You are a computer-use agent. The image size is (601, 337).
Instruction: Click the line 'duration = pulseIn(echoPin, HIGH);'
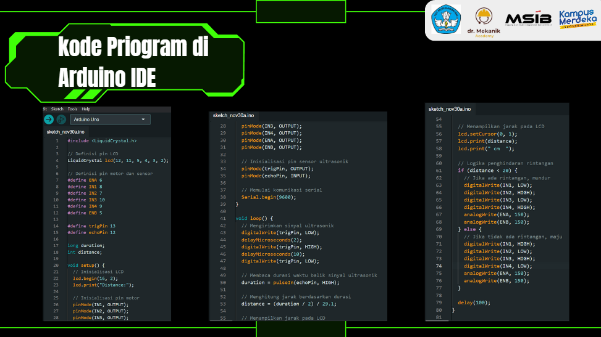pyautogui.click(x=290, y=283)
